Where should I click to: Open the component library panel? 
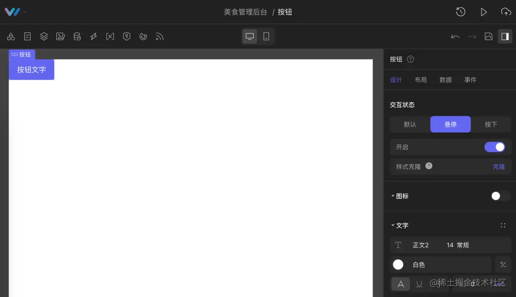pos(11,36)
